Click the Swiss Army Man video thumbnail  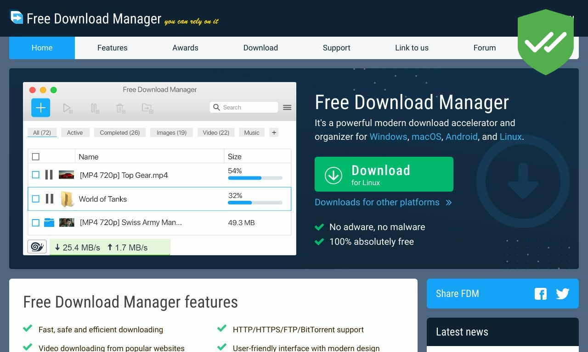[x=67, y=222]
